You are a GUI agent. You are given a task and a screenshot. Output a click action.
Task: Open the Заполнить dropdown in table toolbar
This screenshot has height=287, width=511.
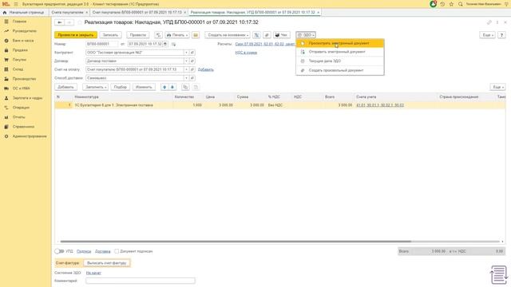pos(96,87)
